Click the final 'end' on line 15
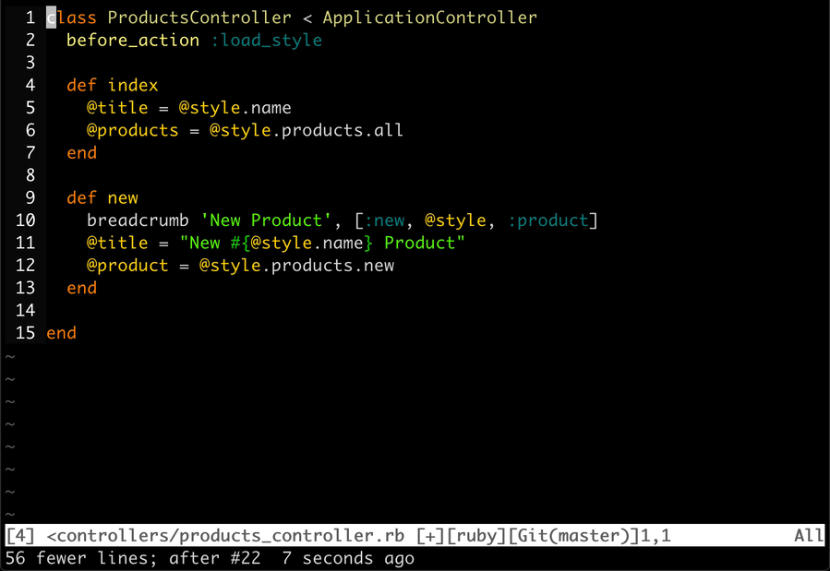This screenshot has width=830, height=571. pyautogui.click(x=62, y=333)
